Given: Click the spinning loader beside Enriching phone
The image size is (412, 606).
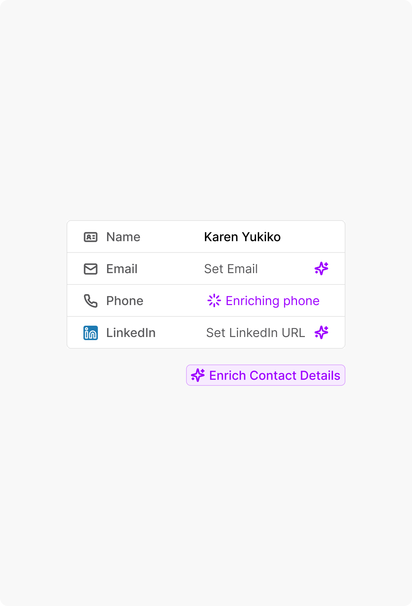Looking at the screenshot, I should pyautogui.click(x=215, y=301).
